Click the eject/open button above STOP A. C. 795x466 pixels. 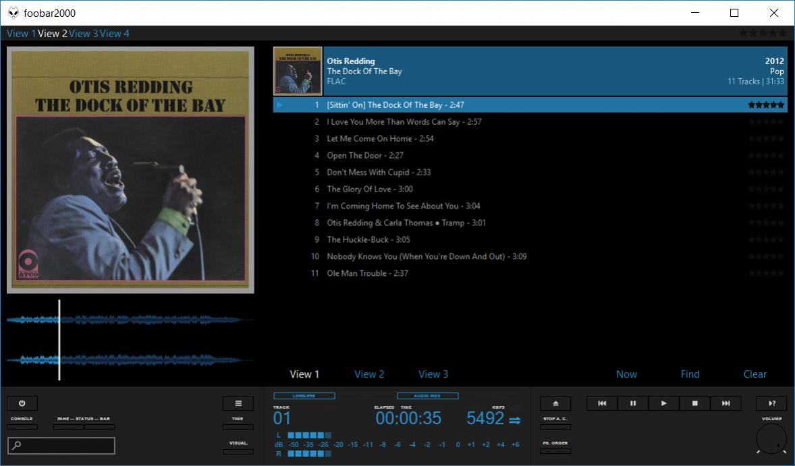(x=555, y=403)
